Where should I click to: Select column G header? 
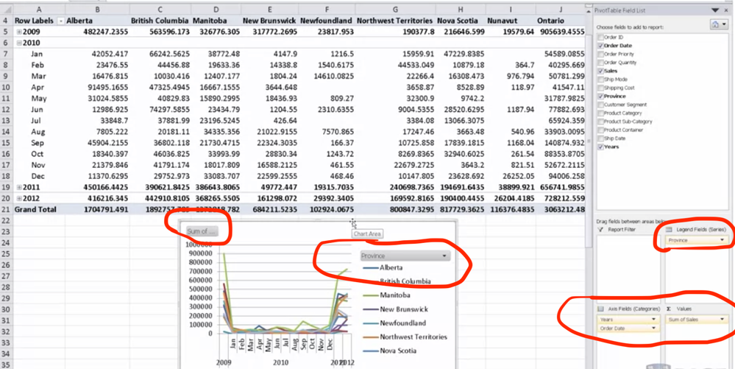pyautogui.click(x=396, y=10)
